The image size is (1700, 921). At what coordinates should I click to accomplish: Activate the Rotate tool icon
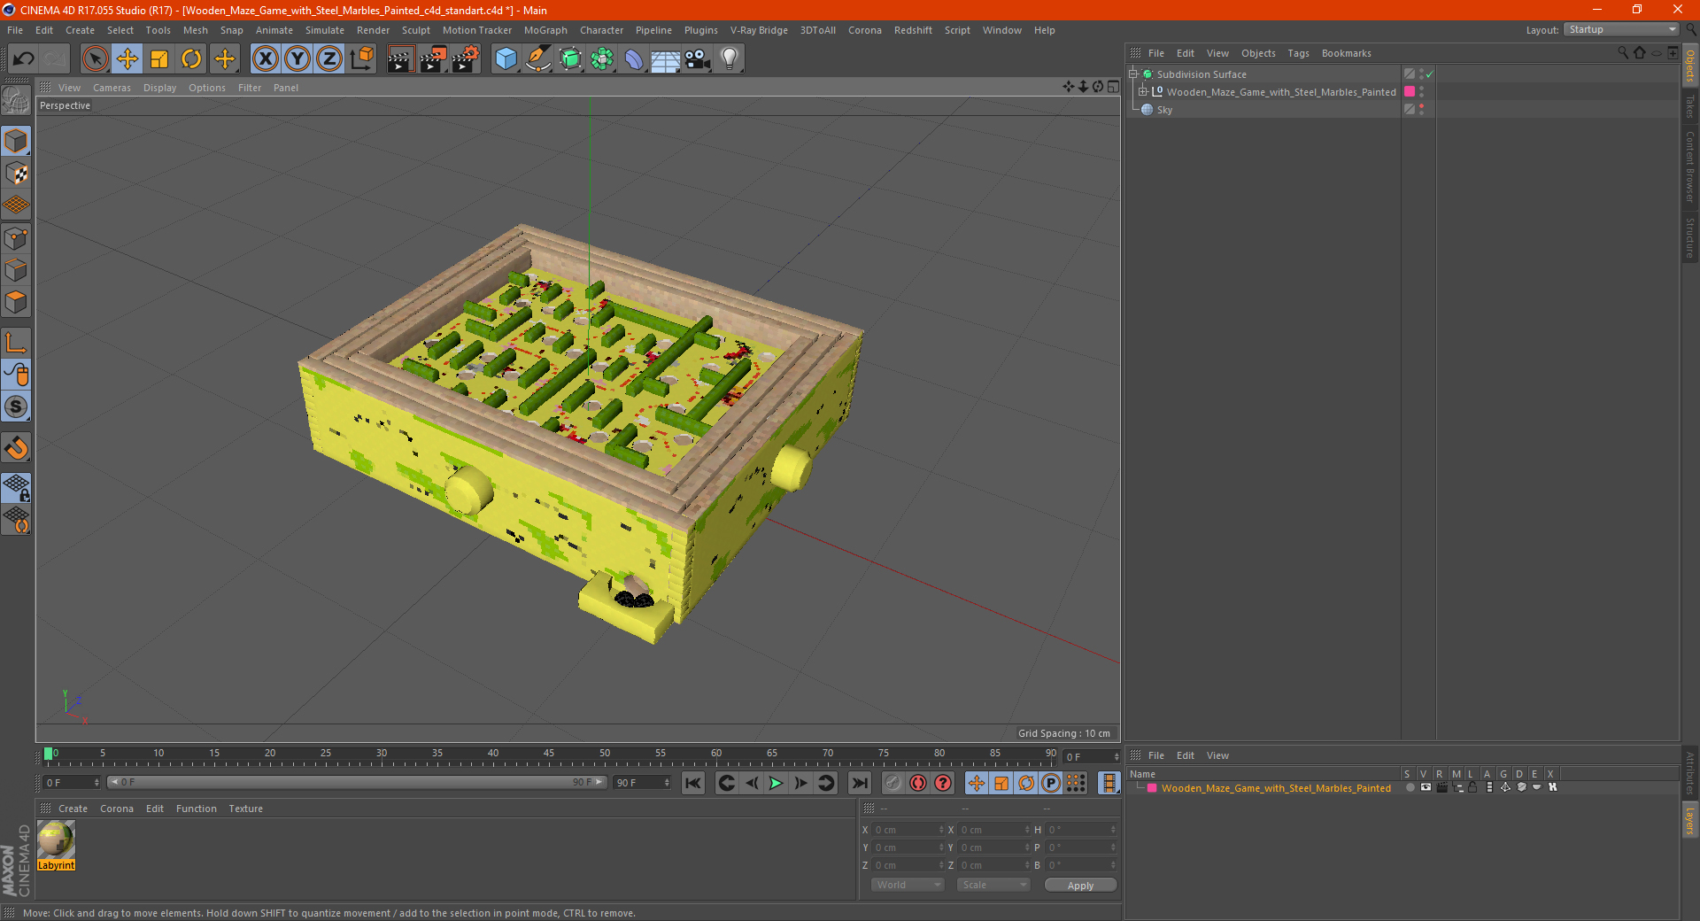point(191,59)
